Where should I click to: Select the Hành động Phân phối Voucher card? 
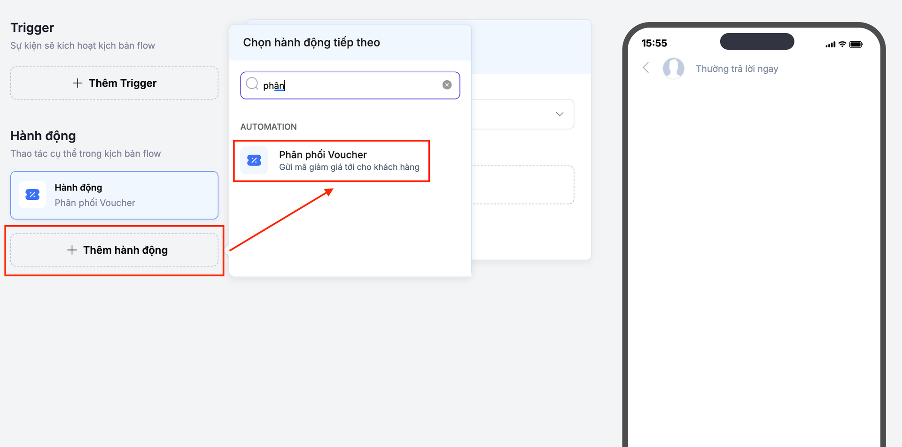[x=114, y=195]
